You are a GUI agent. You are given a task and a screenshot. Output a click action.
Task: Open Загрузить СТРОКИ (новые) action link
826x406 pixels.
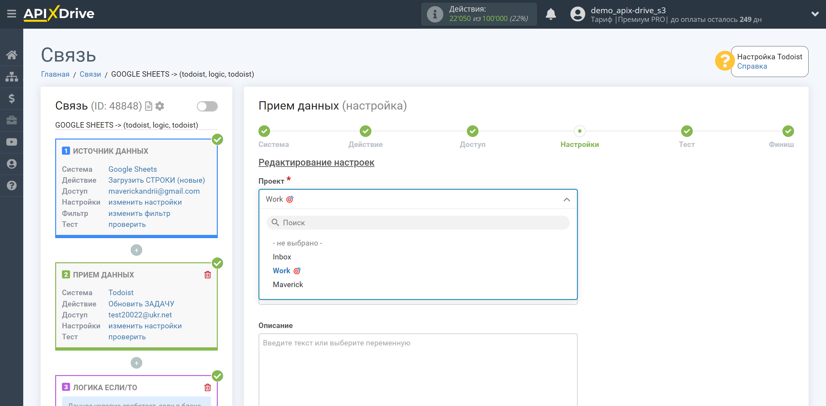[156, 180]
